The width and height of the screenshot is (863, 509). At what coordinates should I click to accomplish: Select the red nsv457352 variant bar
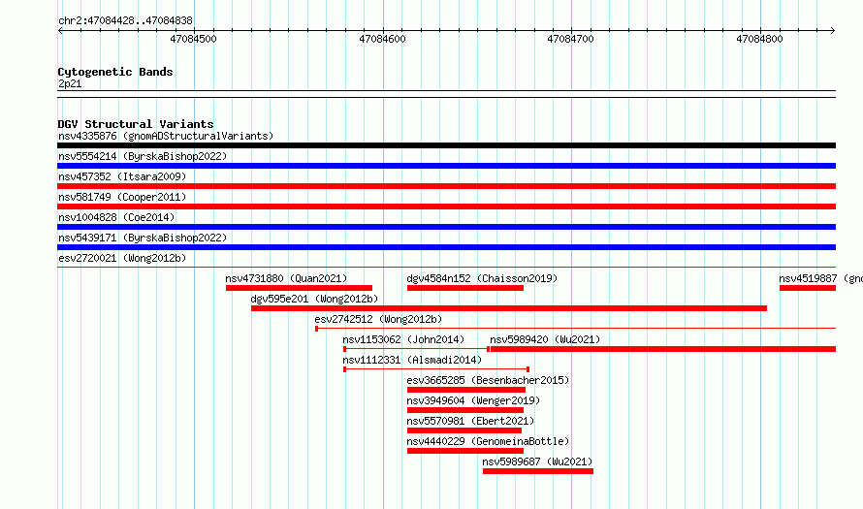(446, 186)
